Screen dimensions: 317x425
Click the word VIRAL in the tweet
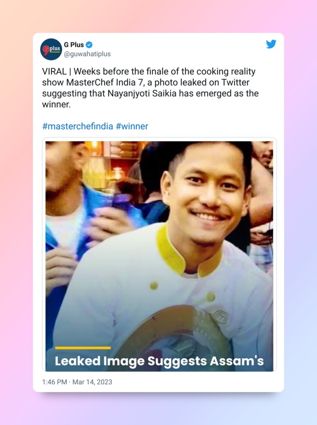[54, 71]
